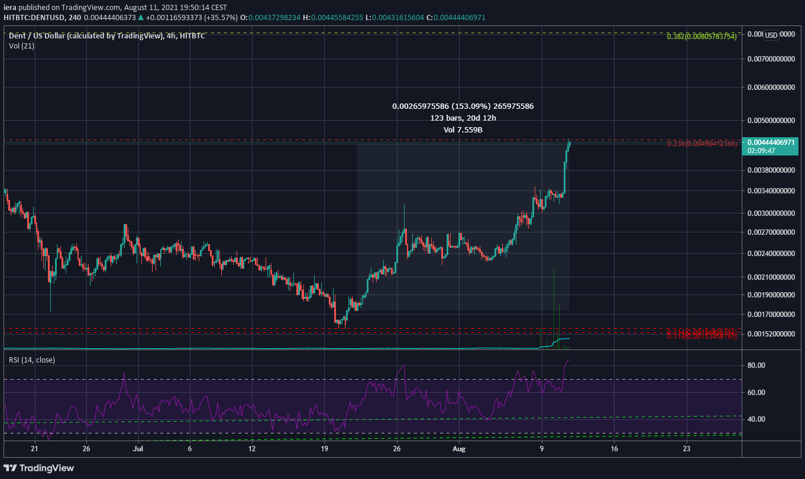Click RSI axis label 60.00
805x479 pixels.
756,392
